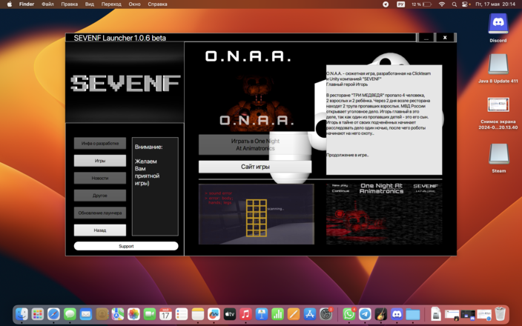
Task: Open the Переход menu
Action: (x=111, y=4)
